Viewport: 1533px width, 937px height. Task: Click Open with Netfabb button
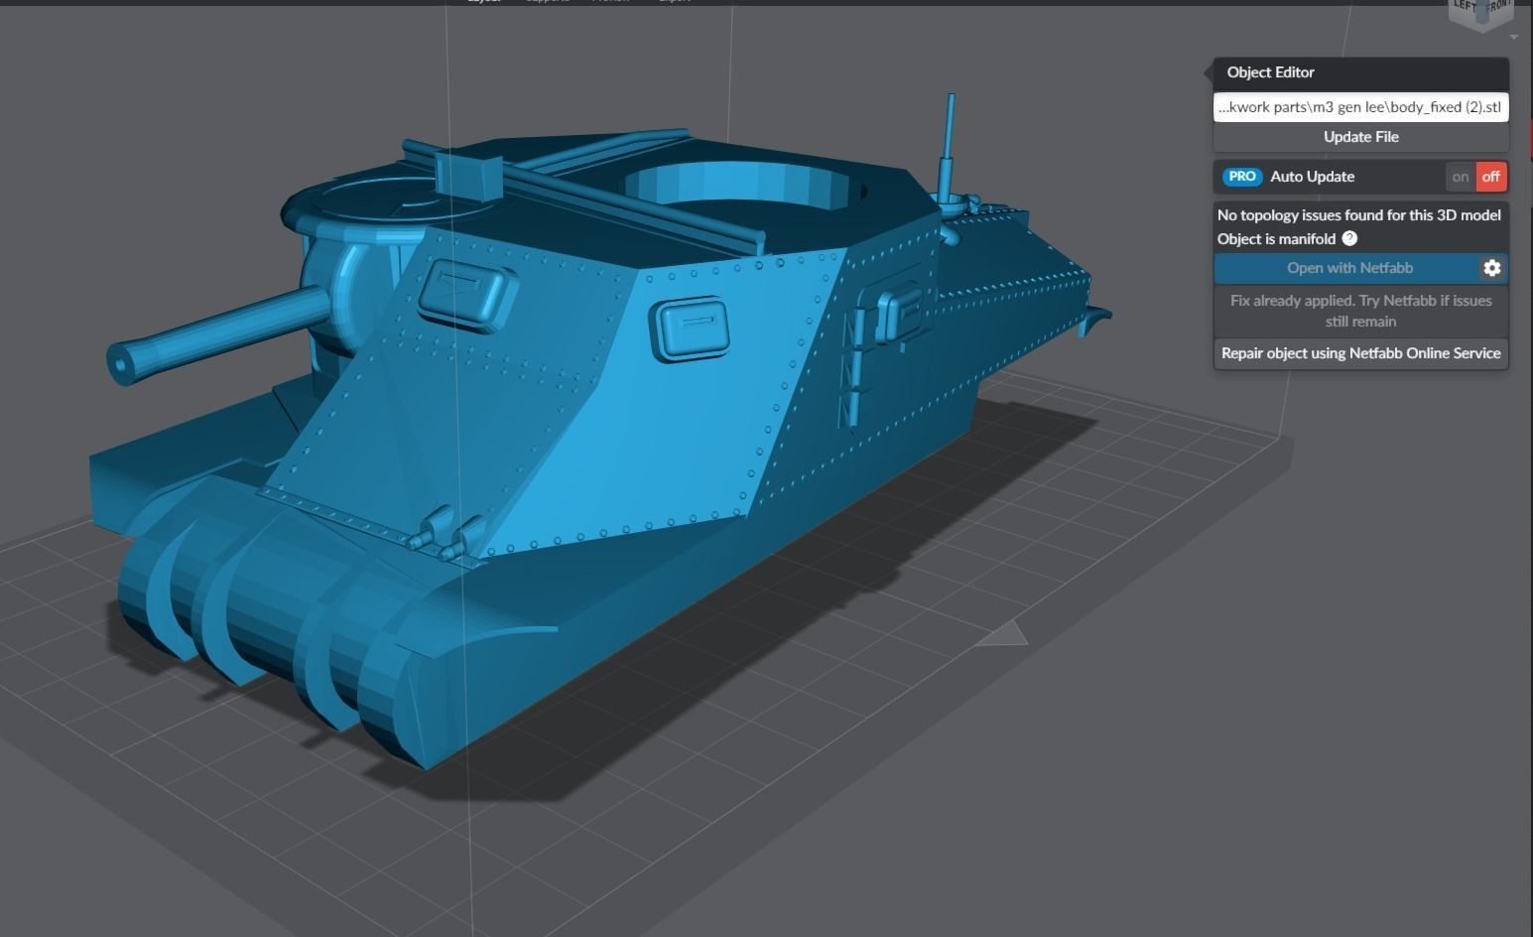(x=1349, y=268)
